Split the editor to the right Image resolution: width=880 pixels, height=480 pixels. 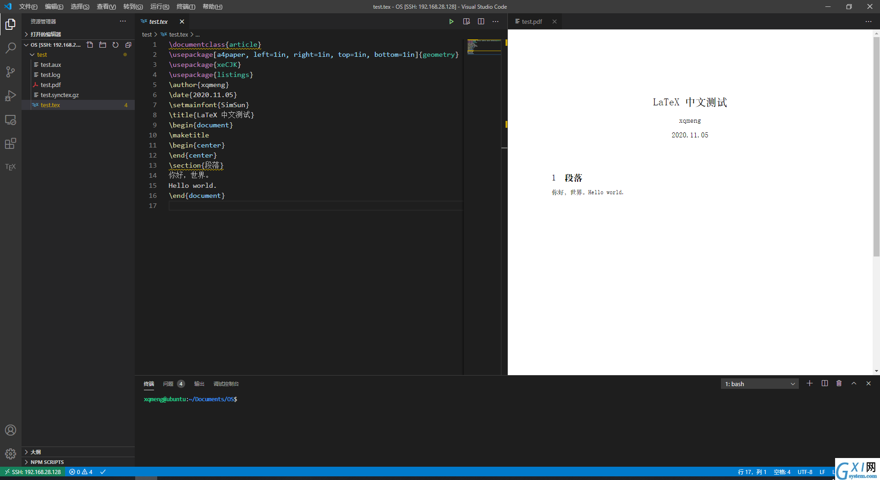click(x=481, y=22)
